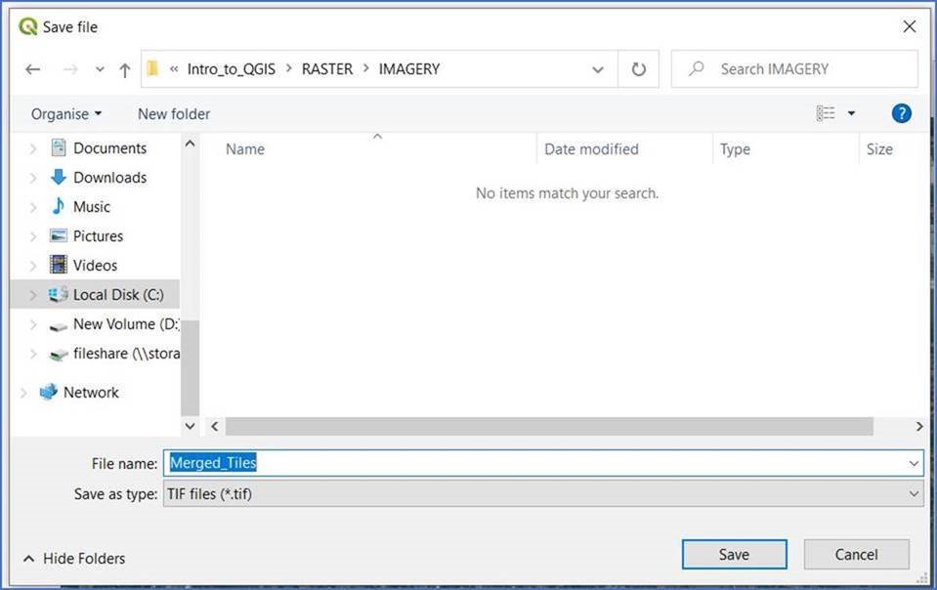Image resolution: width=937 pixels, height=590 pixels.
Task: Expand the Downloads tree node
Action: coord(33,178)
